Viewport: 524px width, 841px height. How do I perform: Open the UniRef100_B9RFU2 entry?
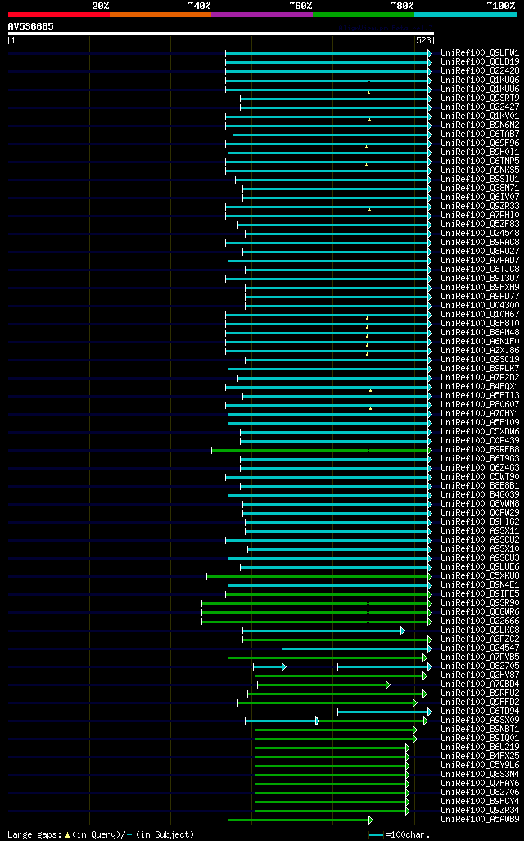coord(480,693)
